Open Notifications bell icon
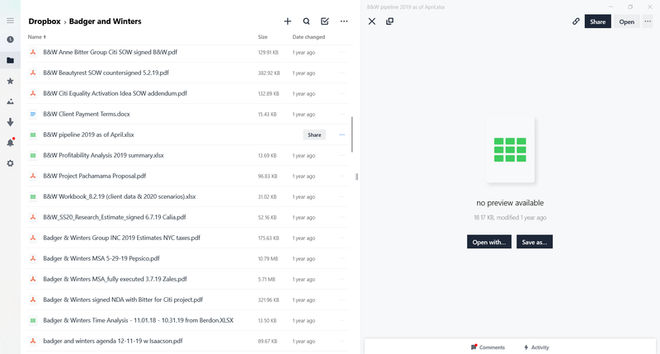The width and height of the screenshot is (660, 354). click(11, 142)
